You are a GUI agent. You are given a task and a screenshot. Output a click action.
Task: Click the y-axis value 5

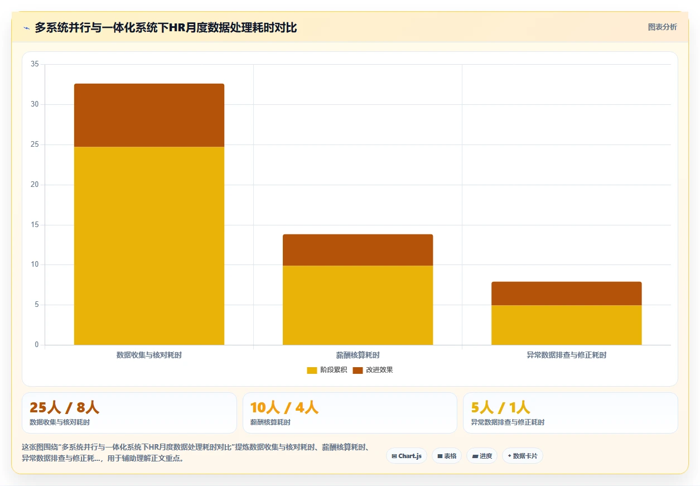coord(37,305)
